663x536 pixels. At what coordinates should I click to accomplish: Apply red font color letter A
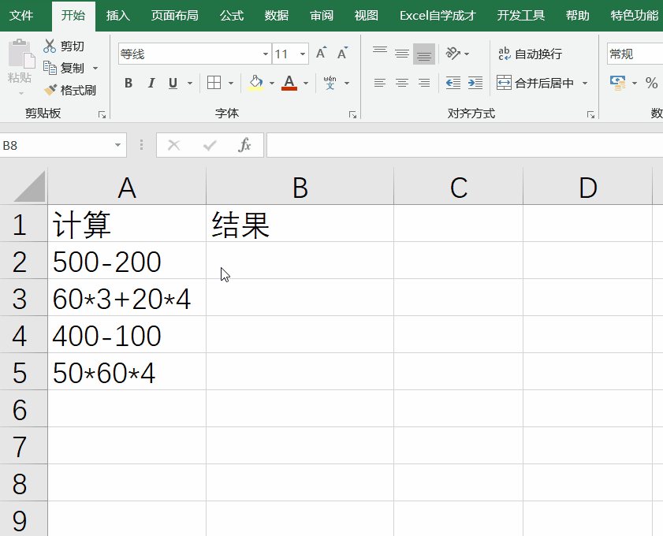point(289,83)
